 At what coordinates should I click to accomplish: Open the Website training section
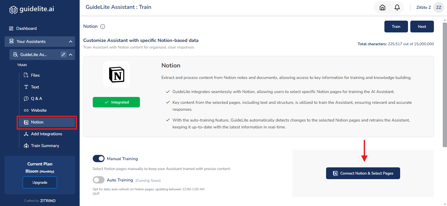39,110
